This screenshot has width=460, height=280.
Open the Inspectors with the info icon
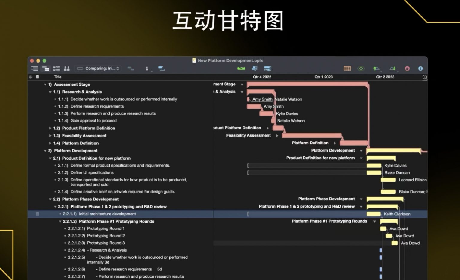click(420, 68)
